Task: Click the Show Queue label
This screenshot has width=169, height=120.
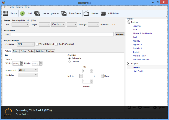Action: click(75, 13)
